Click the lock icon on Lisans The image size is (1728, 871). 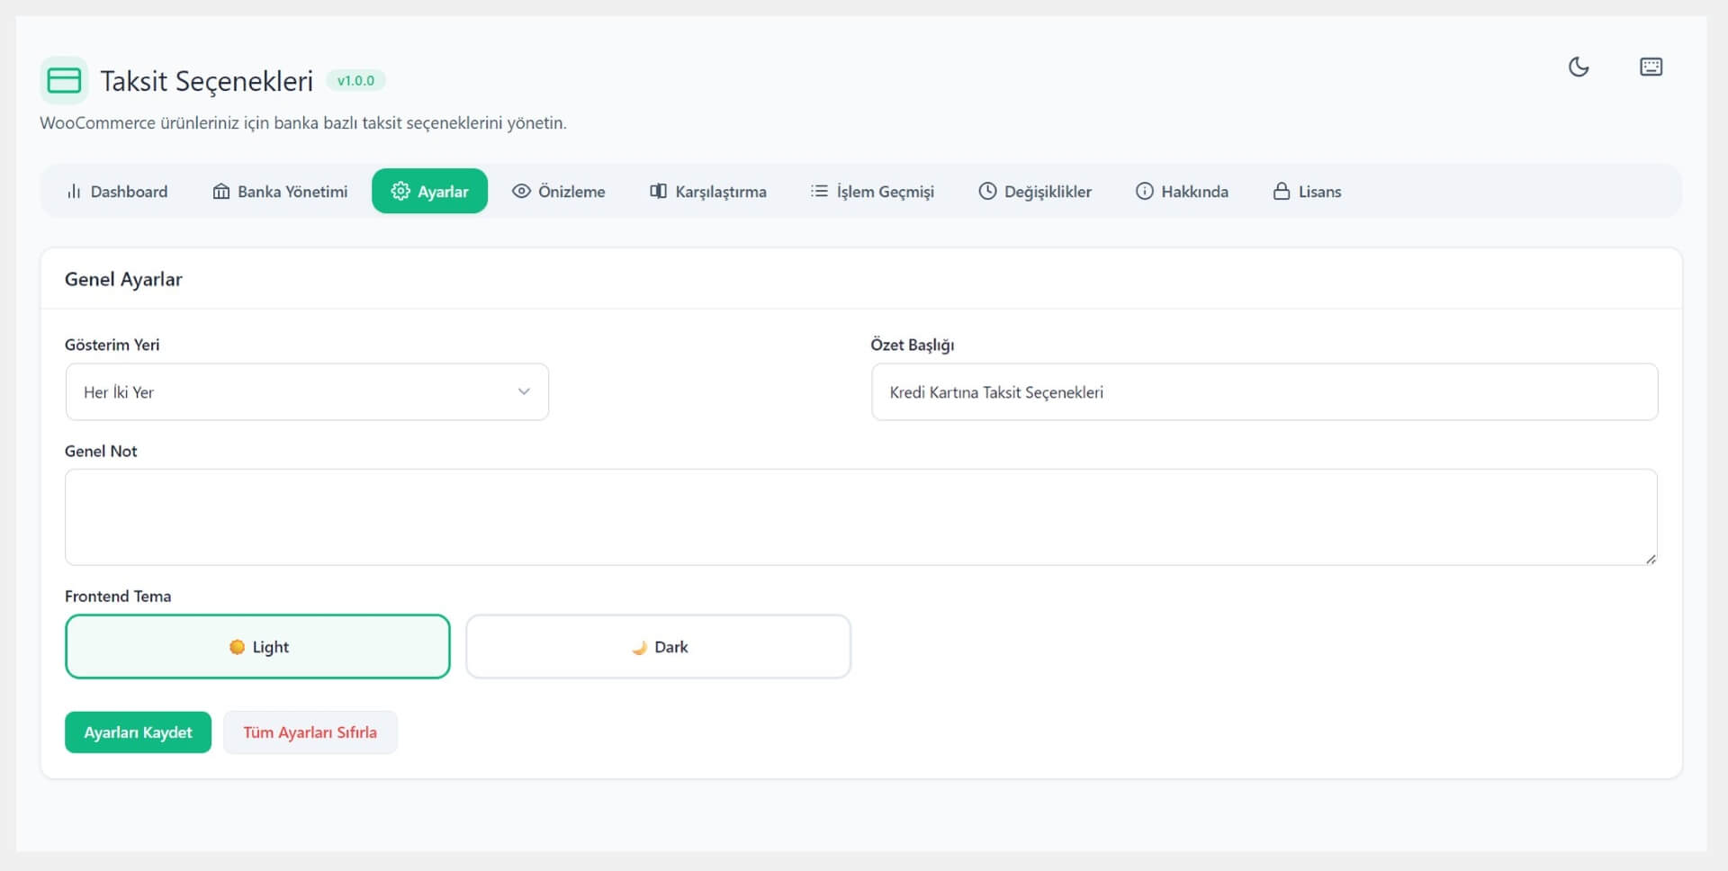click(1282, 191)
